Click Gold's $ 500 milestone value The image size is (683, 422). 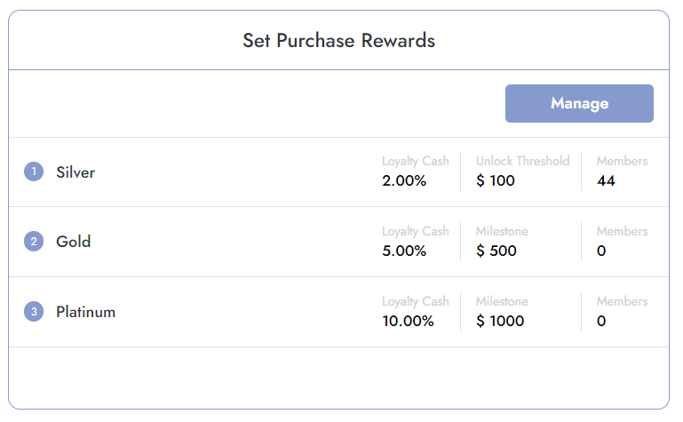click(x=496, y=251)
